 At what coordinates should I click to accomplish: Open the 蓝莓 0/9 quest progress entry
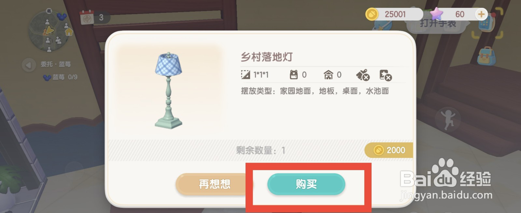(x=60, y=77)
